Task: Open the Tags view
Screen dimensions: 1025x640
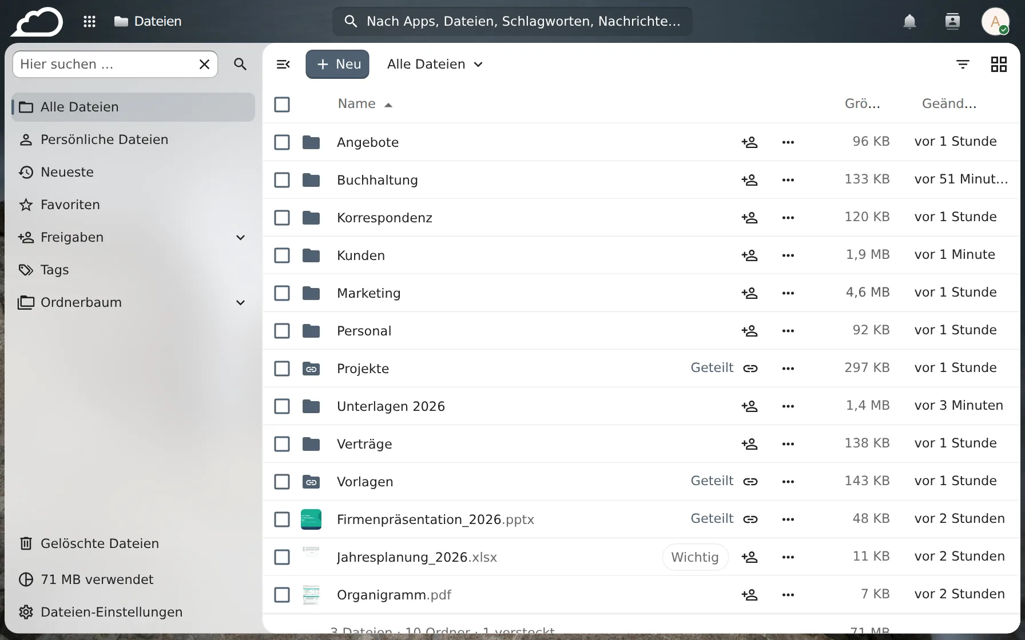Action: (x=133, y=270)
